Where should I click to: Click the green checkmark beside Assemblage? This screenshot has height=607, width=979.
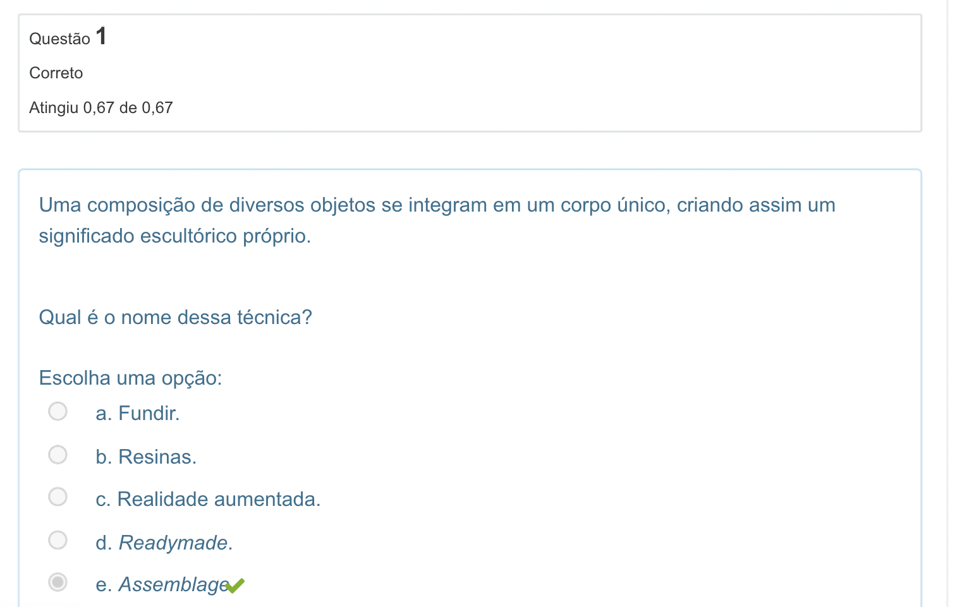click(234, 586)
